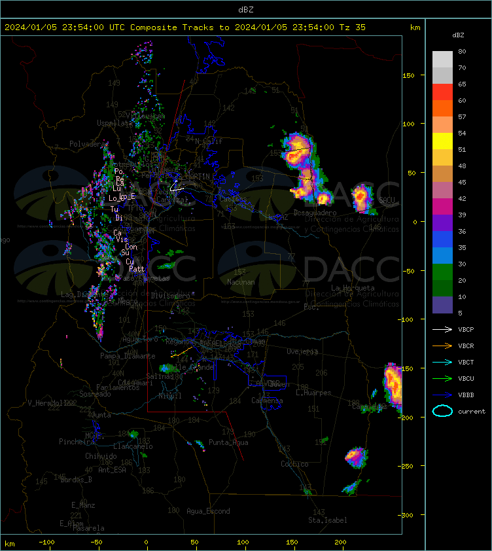The image size is (492, 551).
Task: Click the 'Punta_Agua' map label
Action: [x=228, y=442]
